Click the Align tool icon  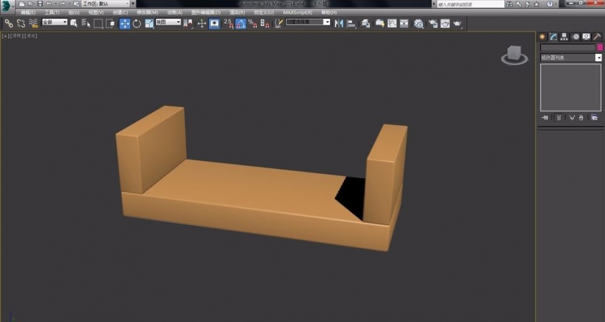tap(351, 24)
